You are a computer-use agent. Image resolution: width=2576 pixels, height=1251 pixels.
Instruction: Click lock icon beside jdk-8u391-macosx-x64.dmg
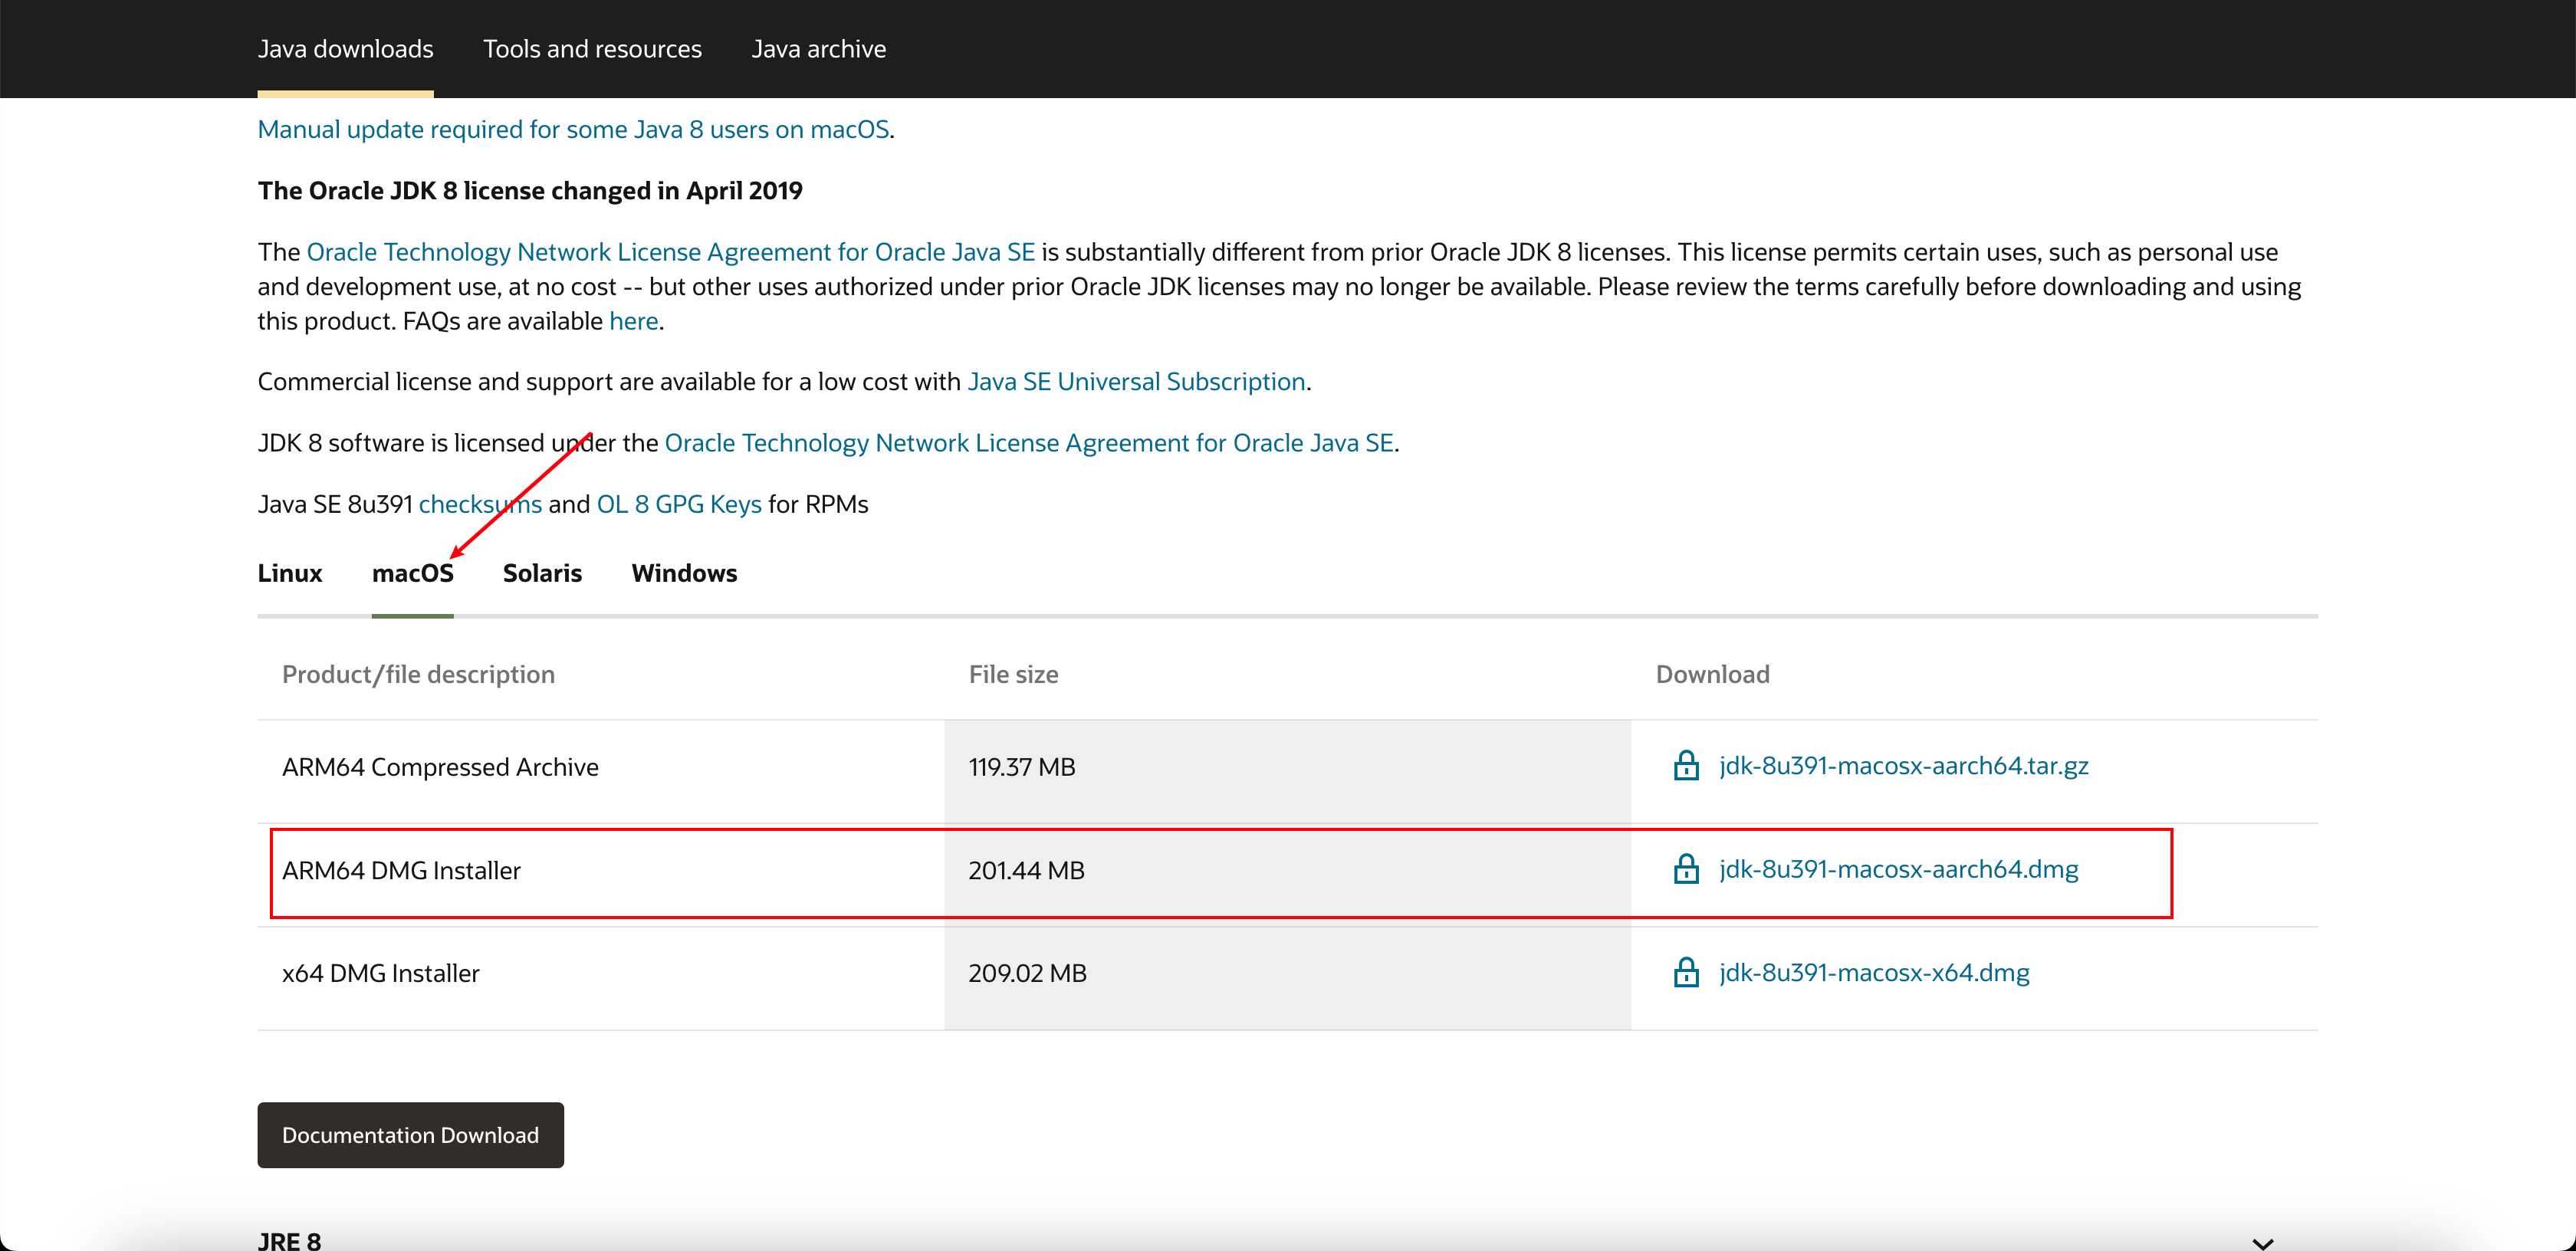tap(1686, 973)
